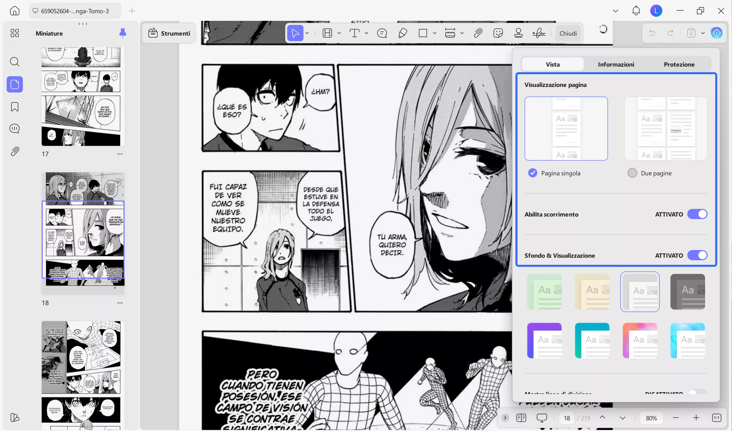Open the Protezione tab

[x=679, y=64]
